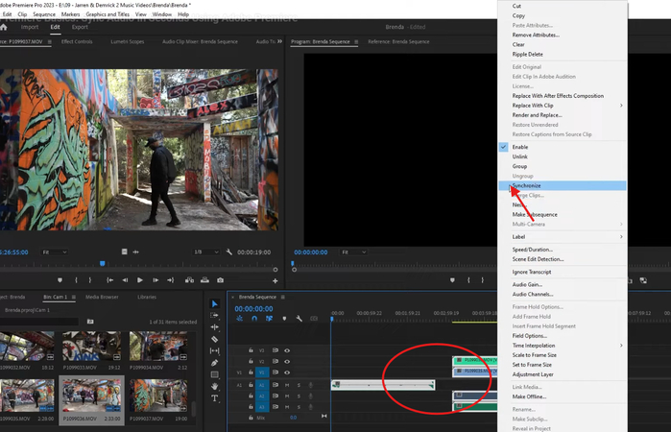Open Program: Brenda Sequence panel menu
This screenshot has width=671, height=432.
pyautogui.click(x=356, y=42)
